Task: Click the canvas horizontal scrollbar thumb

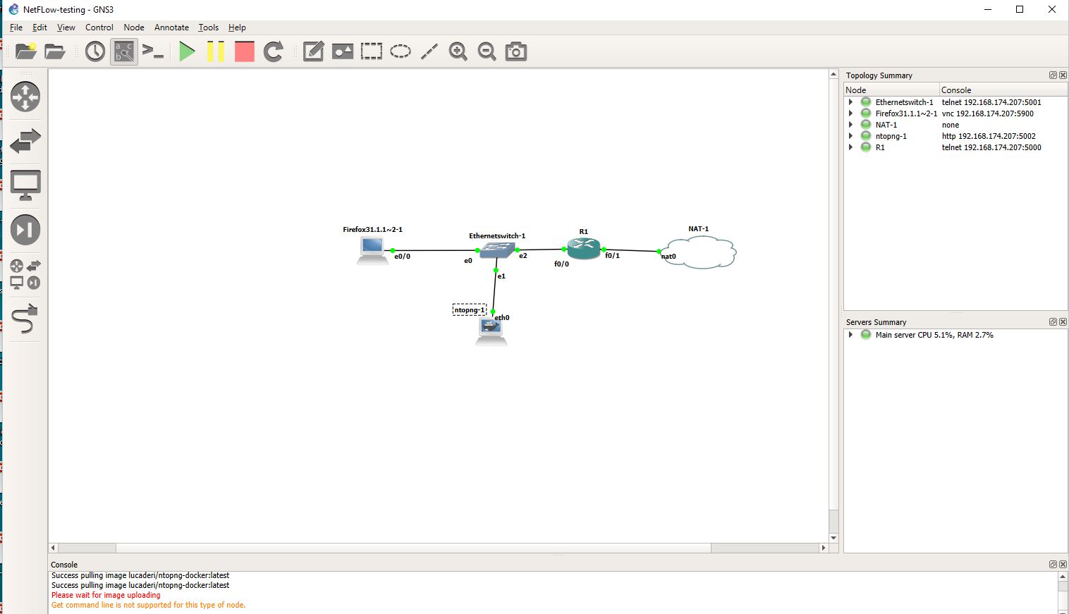Action: tap(413, 548)
